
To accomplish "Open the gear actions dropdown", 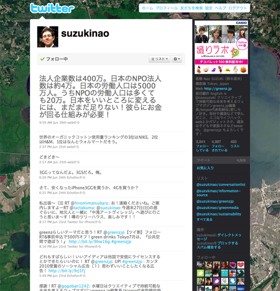I will pos(176,59).
